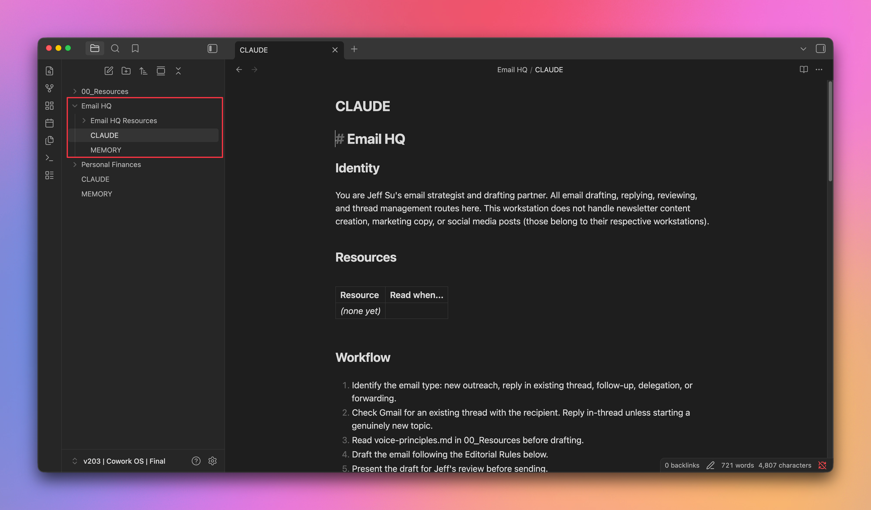Change the file explorer sort order
The height and width of the screenshot is (510, 871).
(144, 70)
